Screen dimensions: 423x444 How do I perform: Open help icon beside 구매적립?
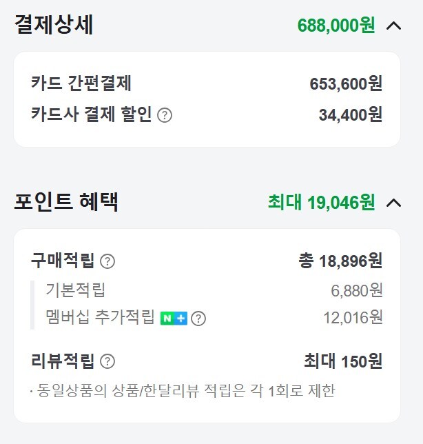click(107, 261)
